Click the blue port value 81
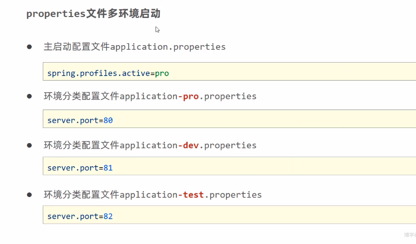Image resolution: width=416 pixels, height=244 pixels. pyautogui.click(x=108, y=168)
